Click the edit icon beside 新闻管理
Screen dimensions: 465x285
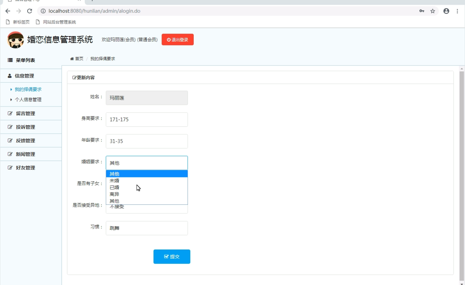pos(10,154)
